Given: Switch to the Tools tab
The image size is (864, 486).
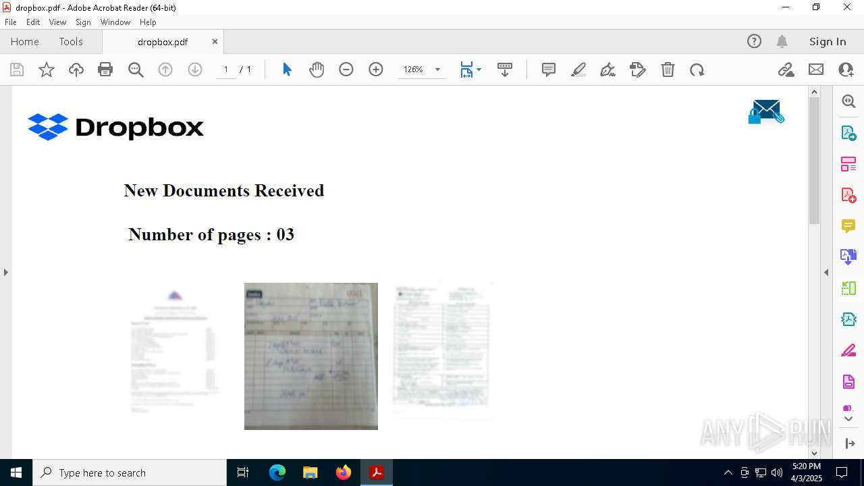Looking at the screenshot, I should pyautogui.click(x=71, y=42).
